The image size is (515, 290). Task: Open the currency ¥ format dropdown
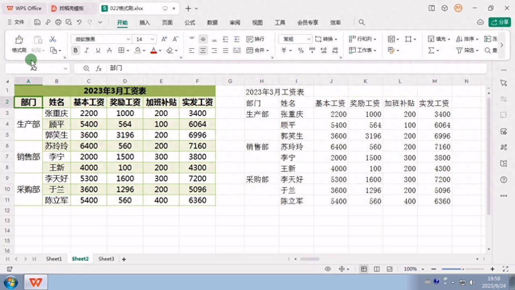point(286,50)
